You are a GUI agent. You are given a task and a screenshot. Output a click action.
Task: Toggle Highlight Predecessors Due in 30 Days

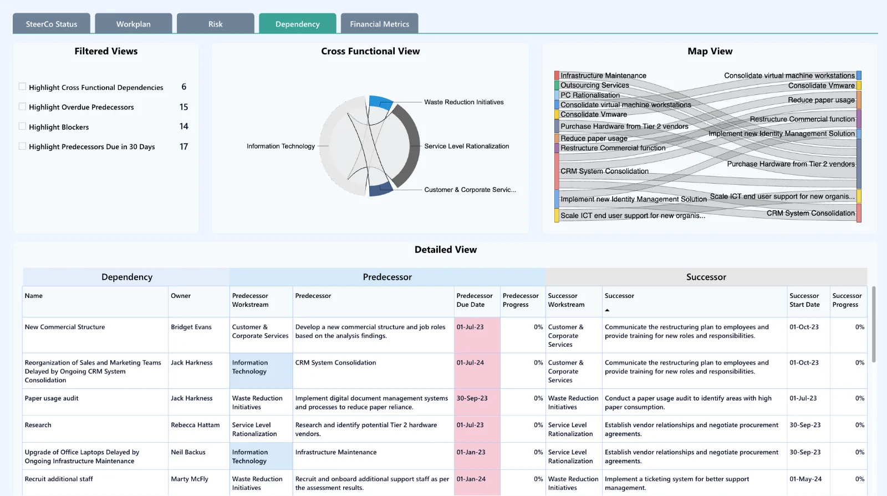click(x=22, y=146)
